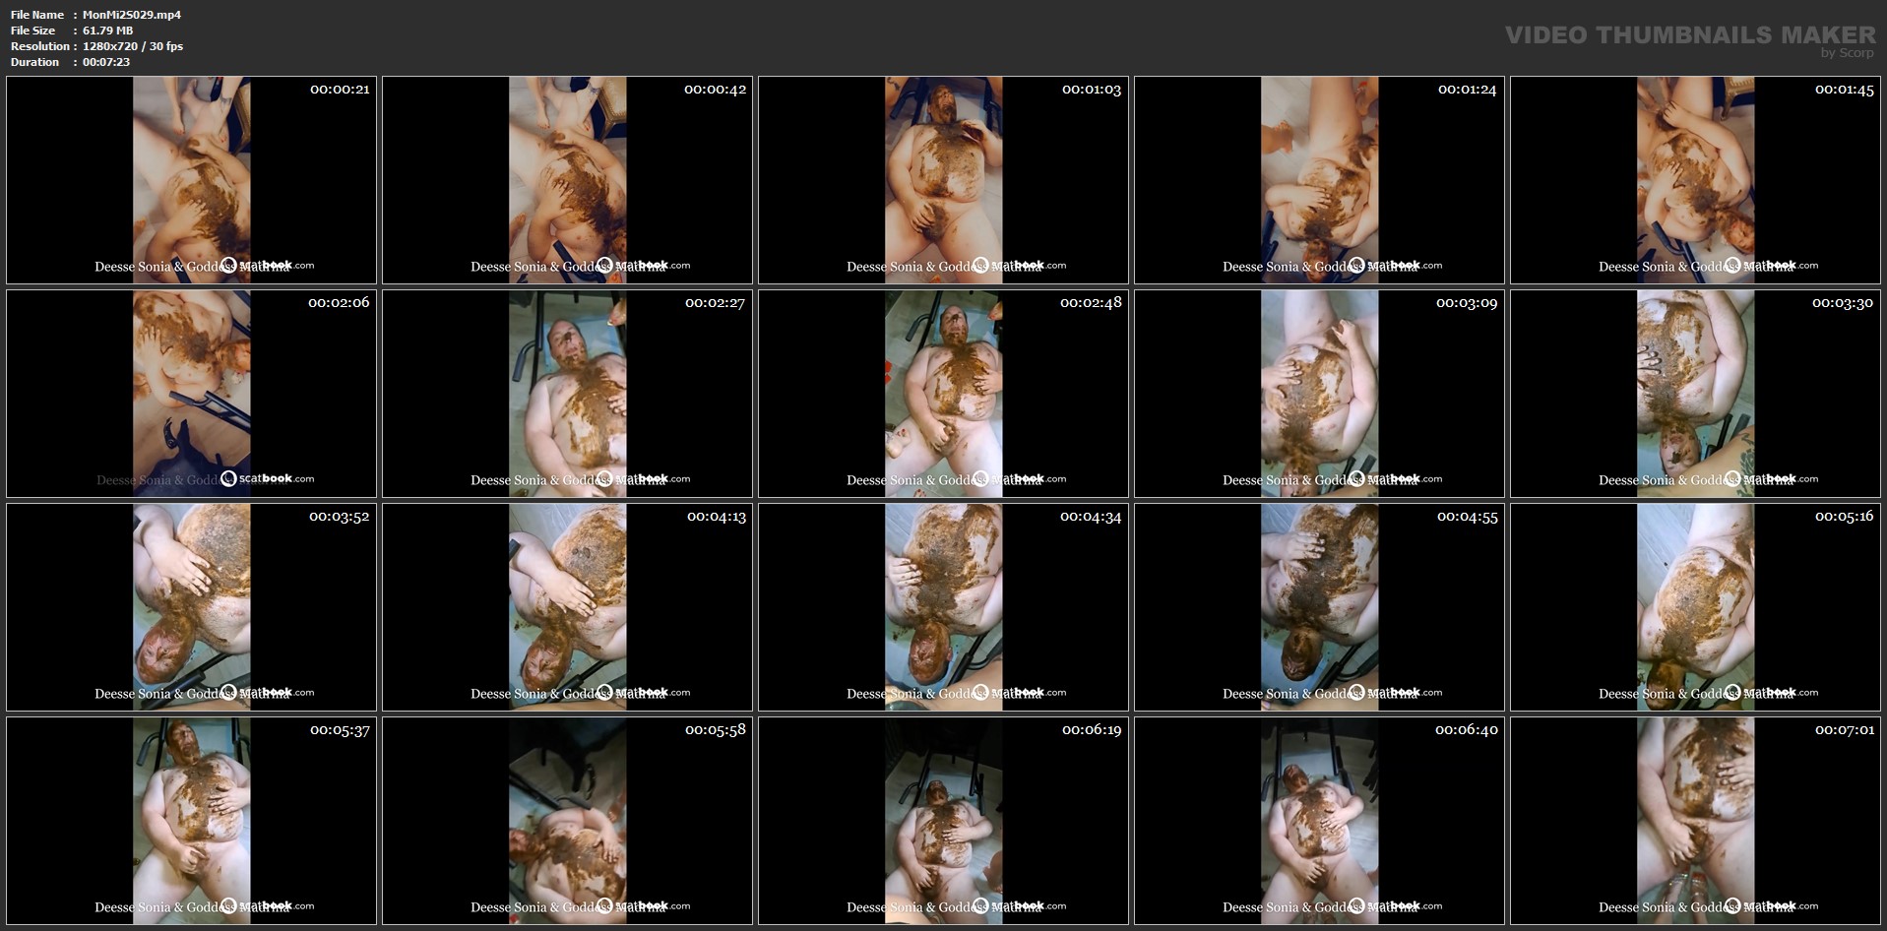The width and height of the screenshot is (1887, 931).
Task: Click the frame labeled 00:01:24
Action: click(1319, 180)
